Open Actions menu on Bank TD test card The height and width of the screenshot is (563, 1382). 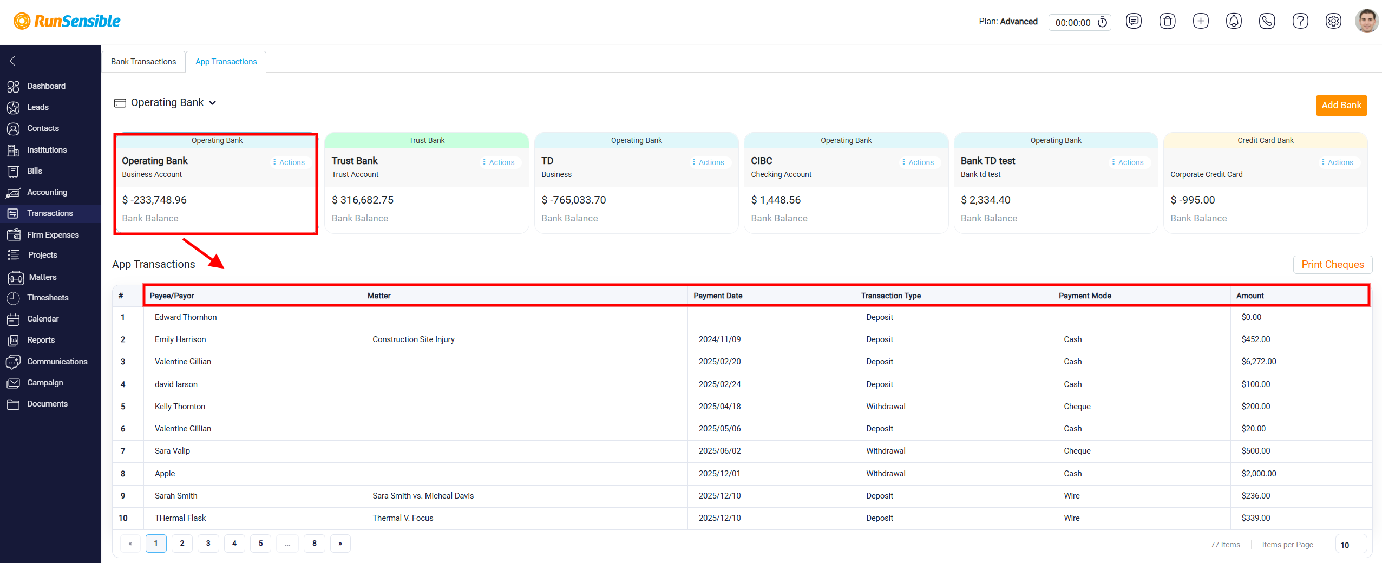[1128, 162]
